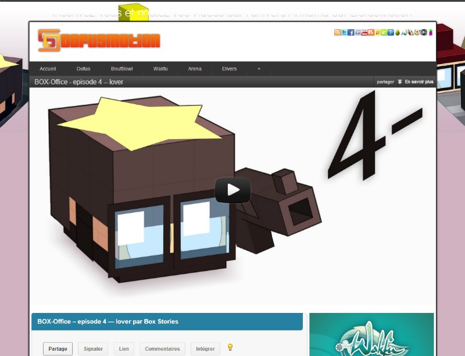Click the partager button
465x356 pixels.
tap(385, 82)
